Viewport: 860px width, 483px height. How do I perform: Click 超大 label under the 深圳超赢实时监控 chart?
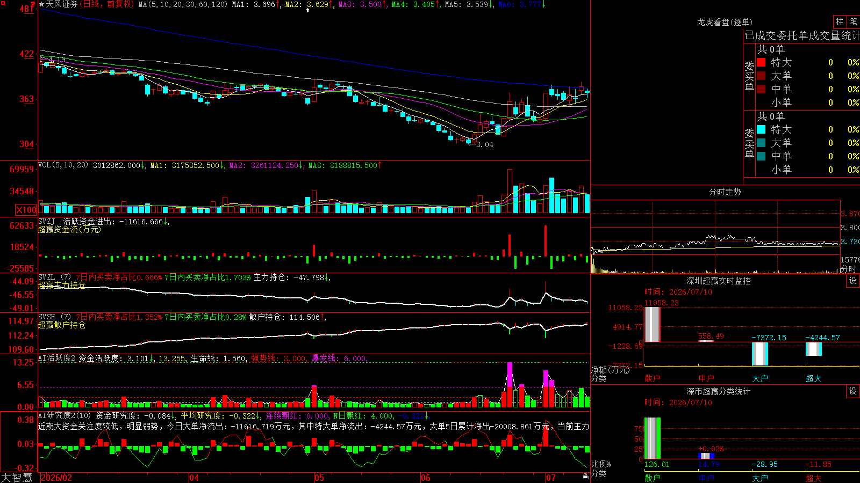coord(814,378)
